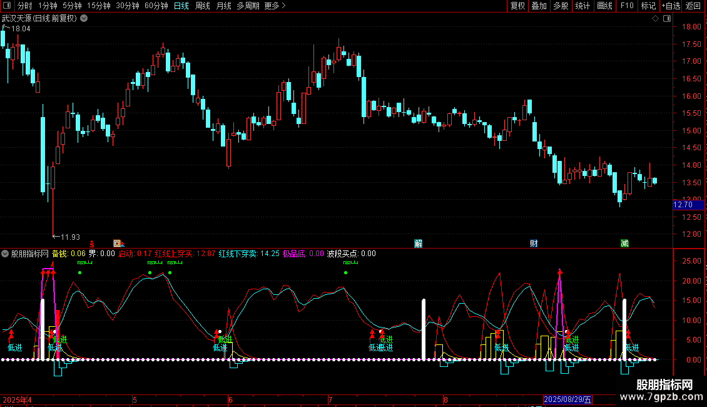
Task: Click the diamond icon above the price axis
Action: (655, 19)
